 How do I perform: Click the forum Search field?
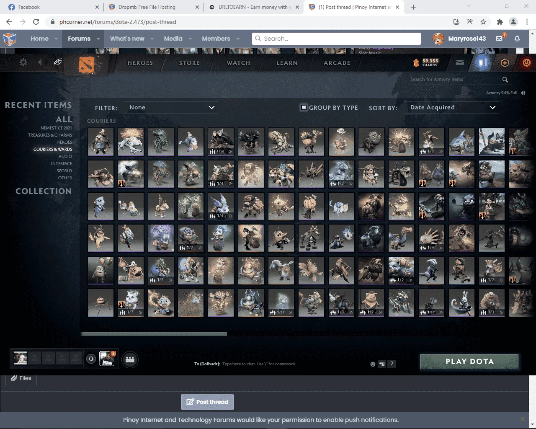pos(336,39)
